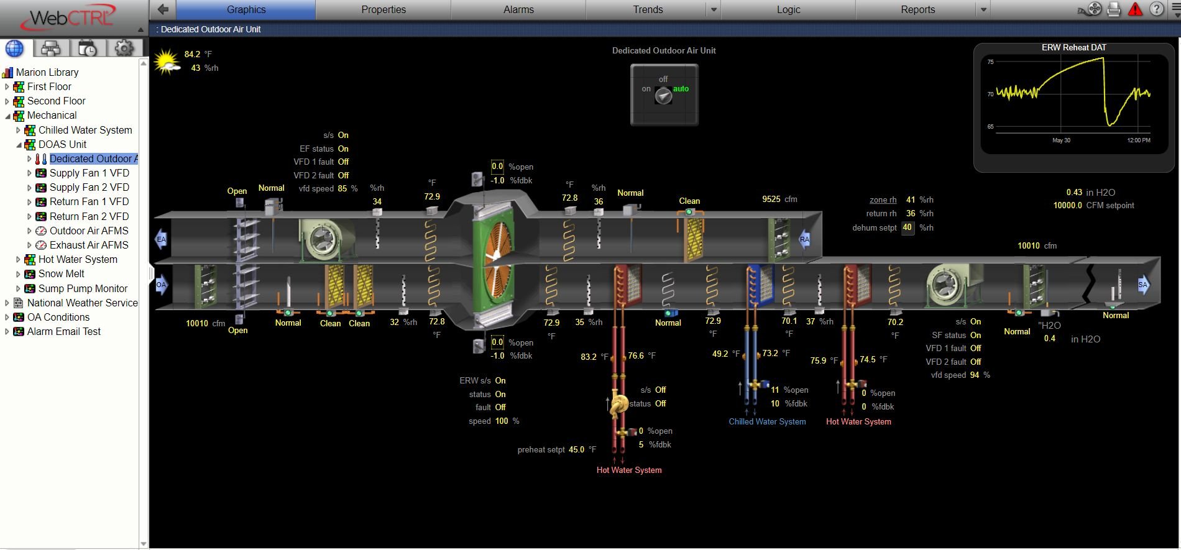Open the blue Chilled Water System link
The width and height of the screenshot is (1181, 550).
(767, 421)
